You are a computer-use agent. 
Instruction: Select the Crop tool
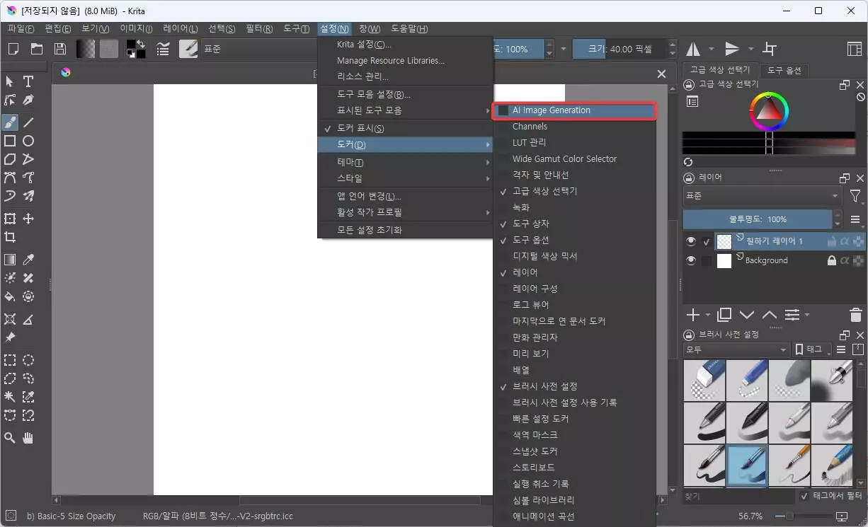[10, 238]
